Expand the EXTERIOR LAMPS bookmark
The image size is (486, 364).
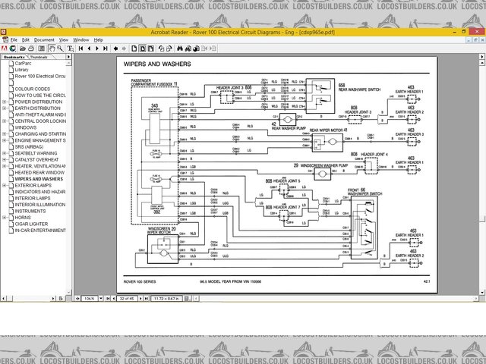pos(5,186)
